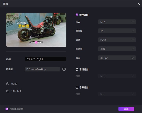Click the 幀率 label

(x=78, y=58)
